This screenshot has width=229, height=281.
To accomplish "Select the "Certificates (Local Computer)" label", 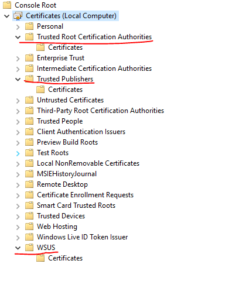I will [x=71, y=16].
